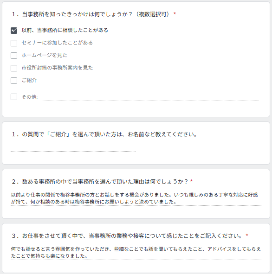
Task: Click the ホームページを見た label text
Action: pyautogui.click(x=45, y=55)
